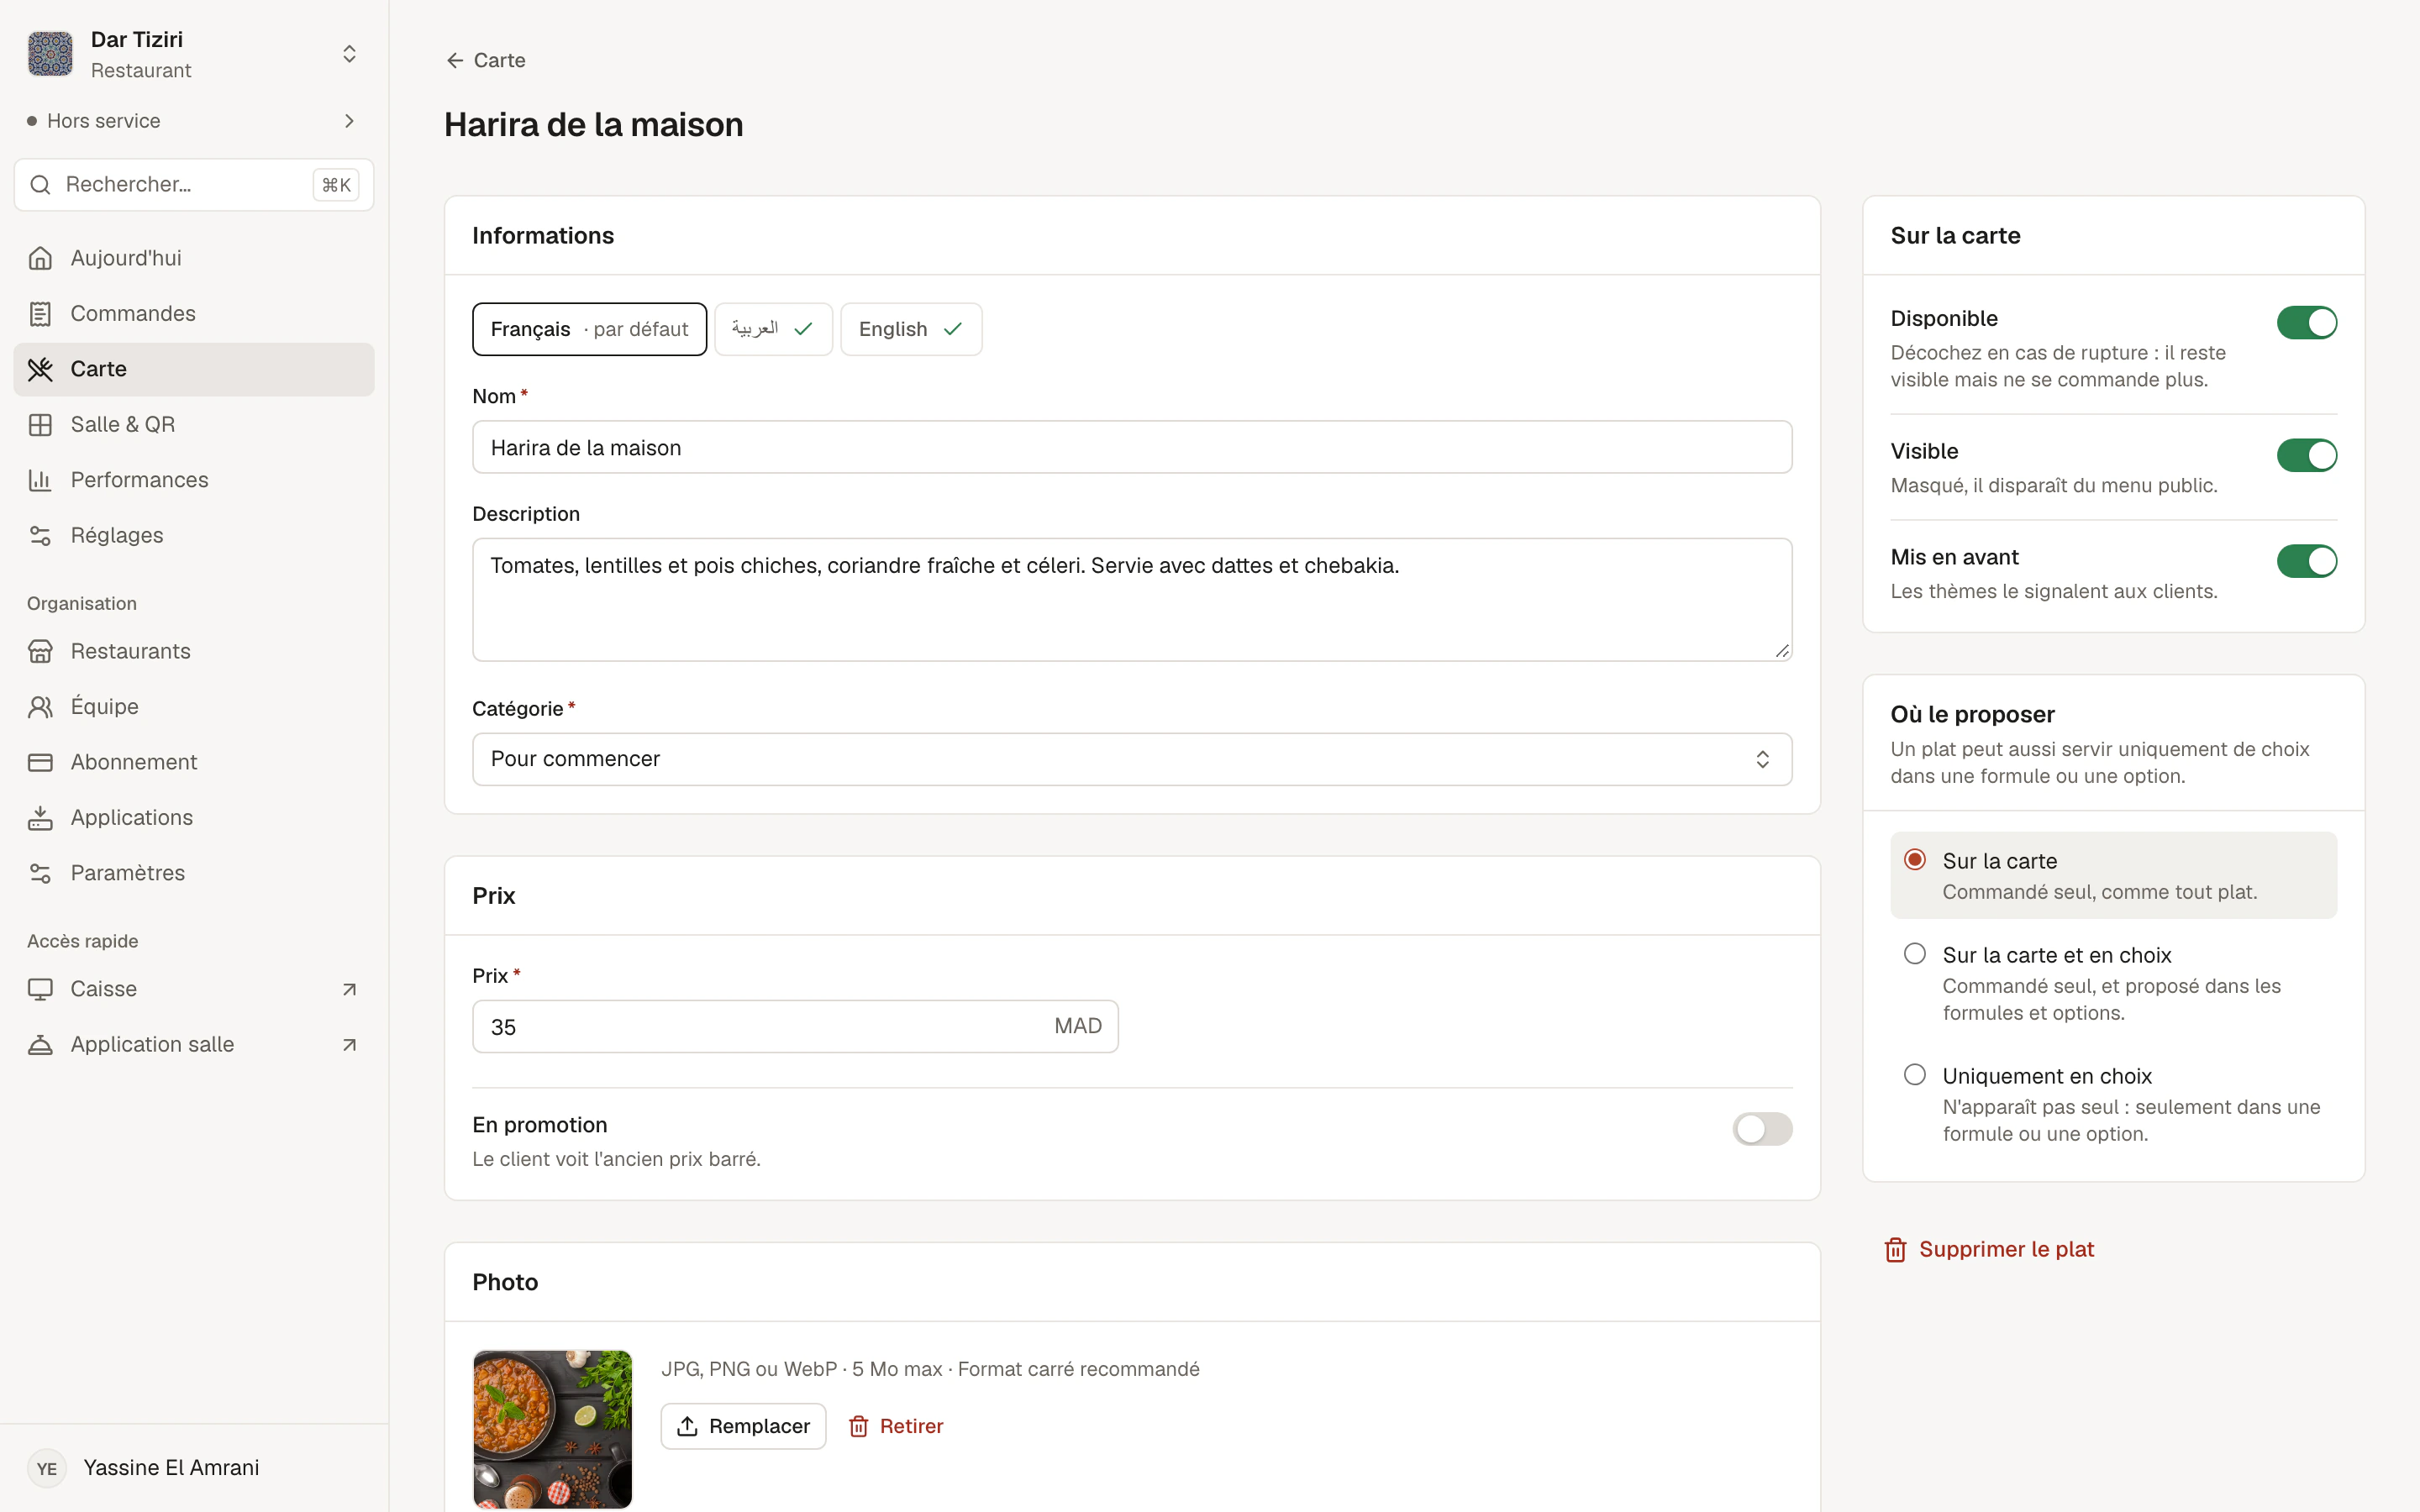Switch to the English language tab

911,329
